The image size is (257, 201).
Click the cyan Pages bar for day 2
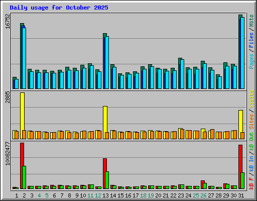coord(24,58)
